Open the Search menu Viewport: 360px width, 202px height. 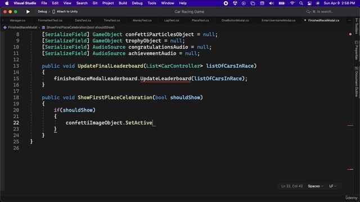coord(82,3)
